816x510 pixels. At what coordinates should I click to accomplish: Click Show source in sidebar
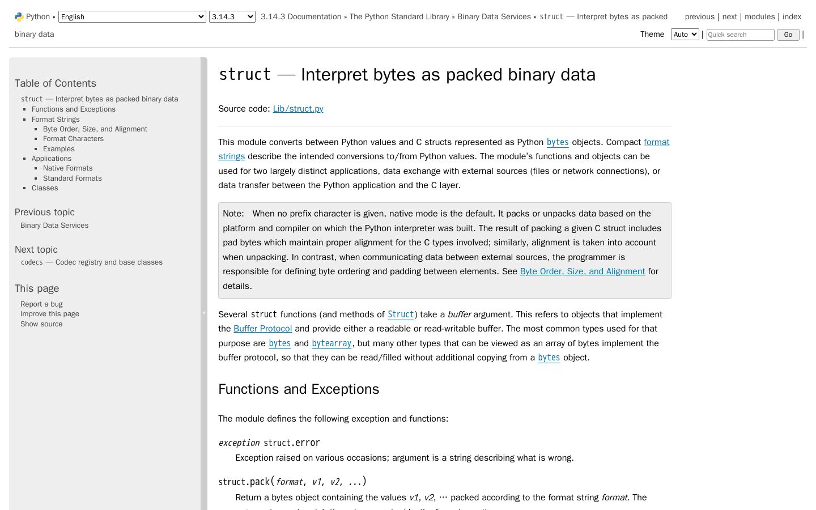coord(41,324)
